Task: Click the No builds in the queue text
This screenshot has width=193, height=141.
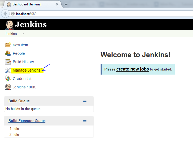Action: (x=23, y=109)
